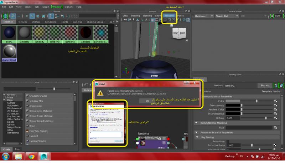Select 2D Textures in Create tree
This screenshot has height=163, width=285.
coord(13,111)
